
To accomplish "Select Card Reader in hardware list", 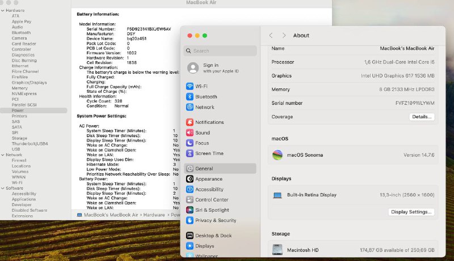I will pyautogui.click(x=24, y=44).
